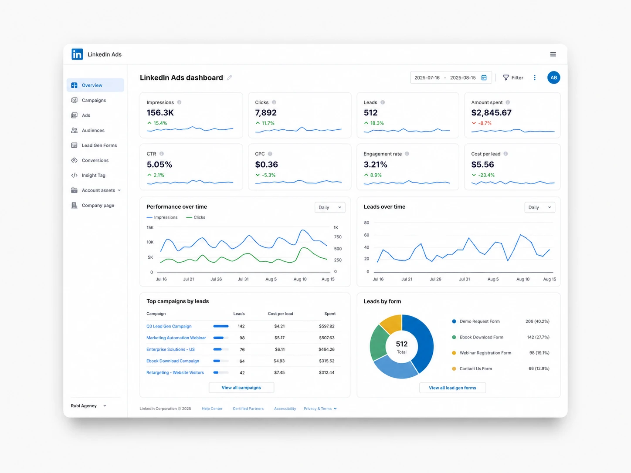Open the Enterprise Solutions - US campaign
The image size is (631, 473).
[170, 349]
